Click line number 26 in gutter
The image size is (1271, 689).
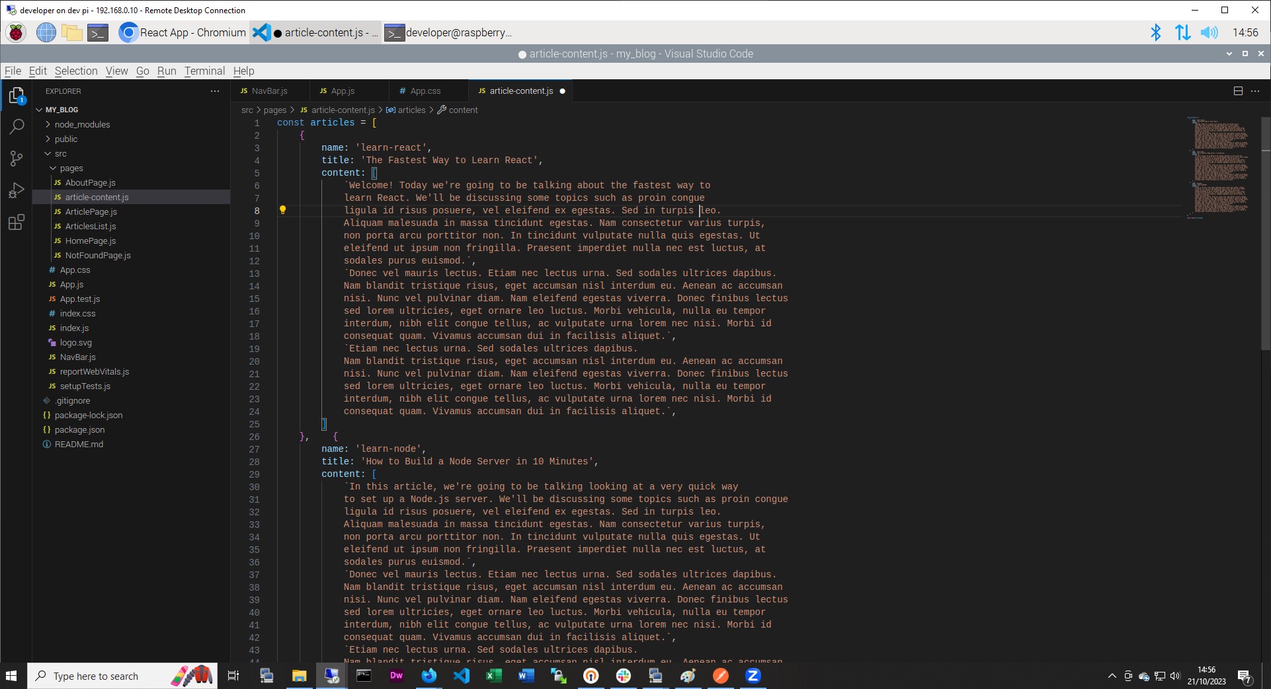[255, 437]
